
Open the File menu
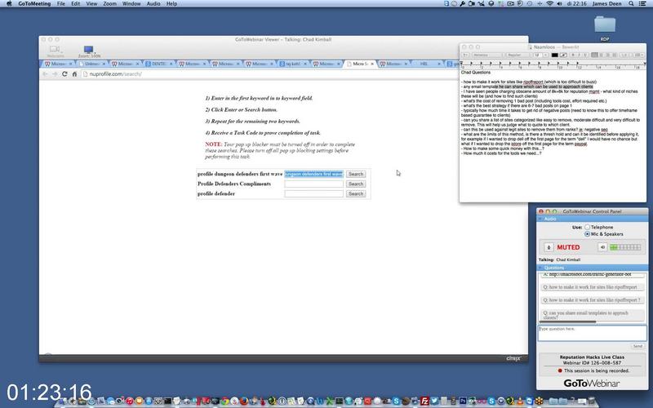[x=60, y=3]
